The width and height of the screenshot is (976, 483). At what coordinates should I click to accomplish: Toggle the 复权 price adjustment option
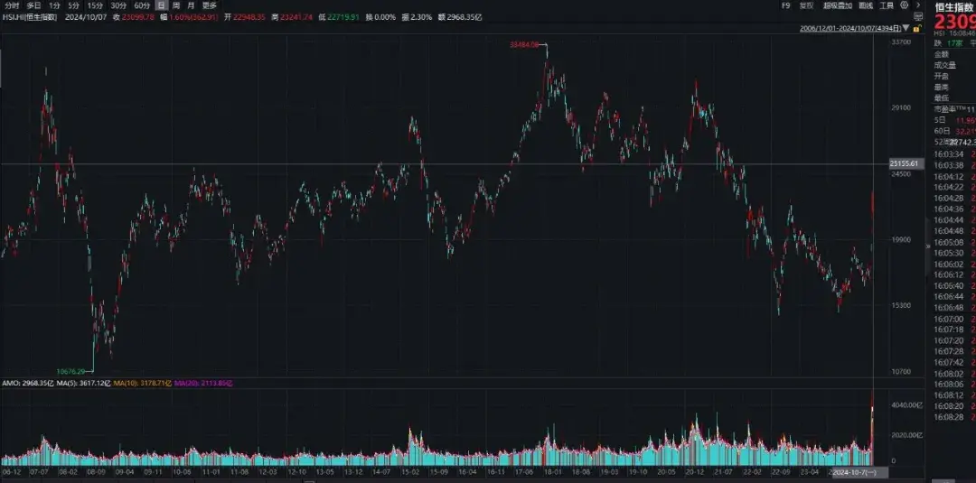pyautogui.click(x=806, y=5)
